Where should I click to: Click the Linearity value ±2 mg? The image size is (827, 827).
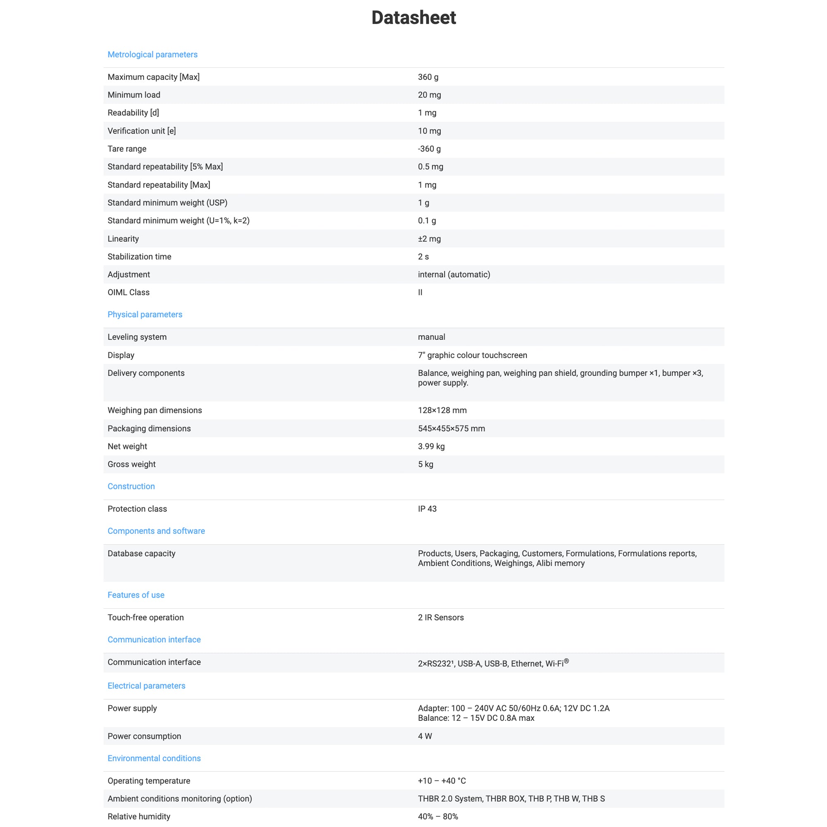[x=429, y=239]
